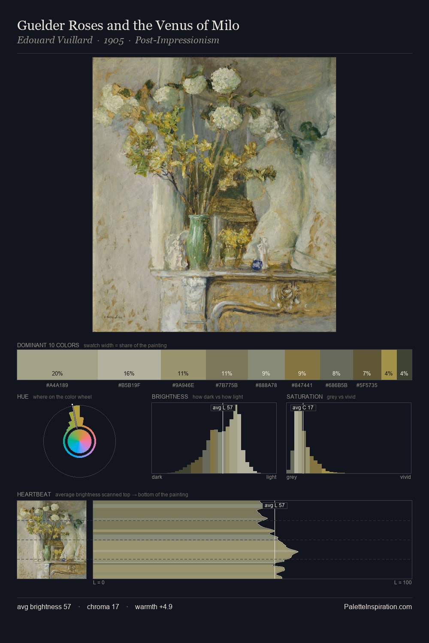This screenshot has height=643, width=429.
Task: Select the 9% ochre swatch above #847441
Action: (302, 364)
